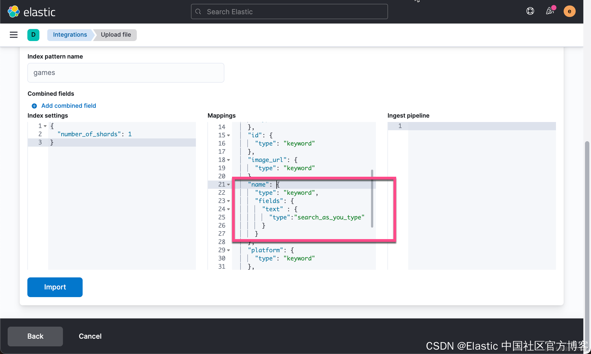Collapse the "fields" block on line 23

[x=228, y=201]
